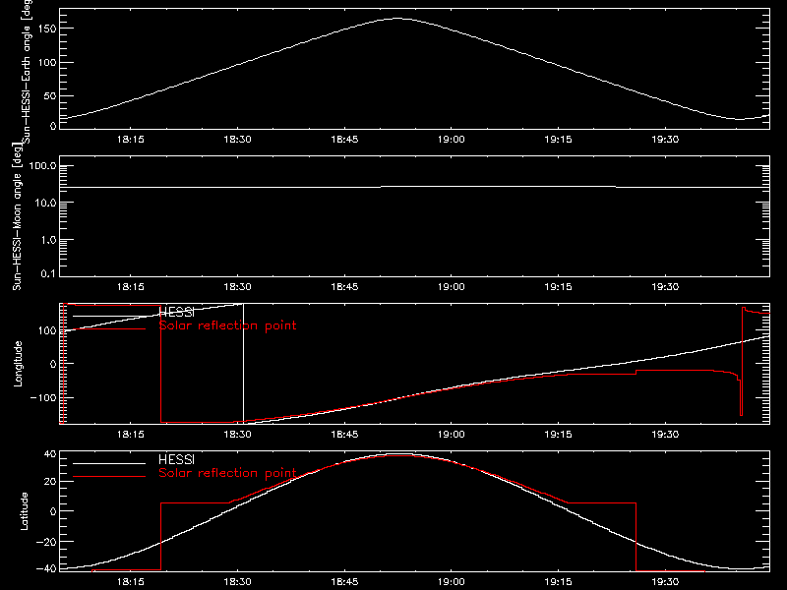Click the 0.1 tick label on Moon angle axis
The image size is (787, 590).
(x=48, y=273)
